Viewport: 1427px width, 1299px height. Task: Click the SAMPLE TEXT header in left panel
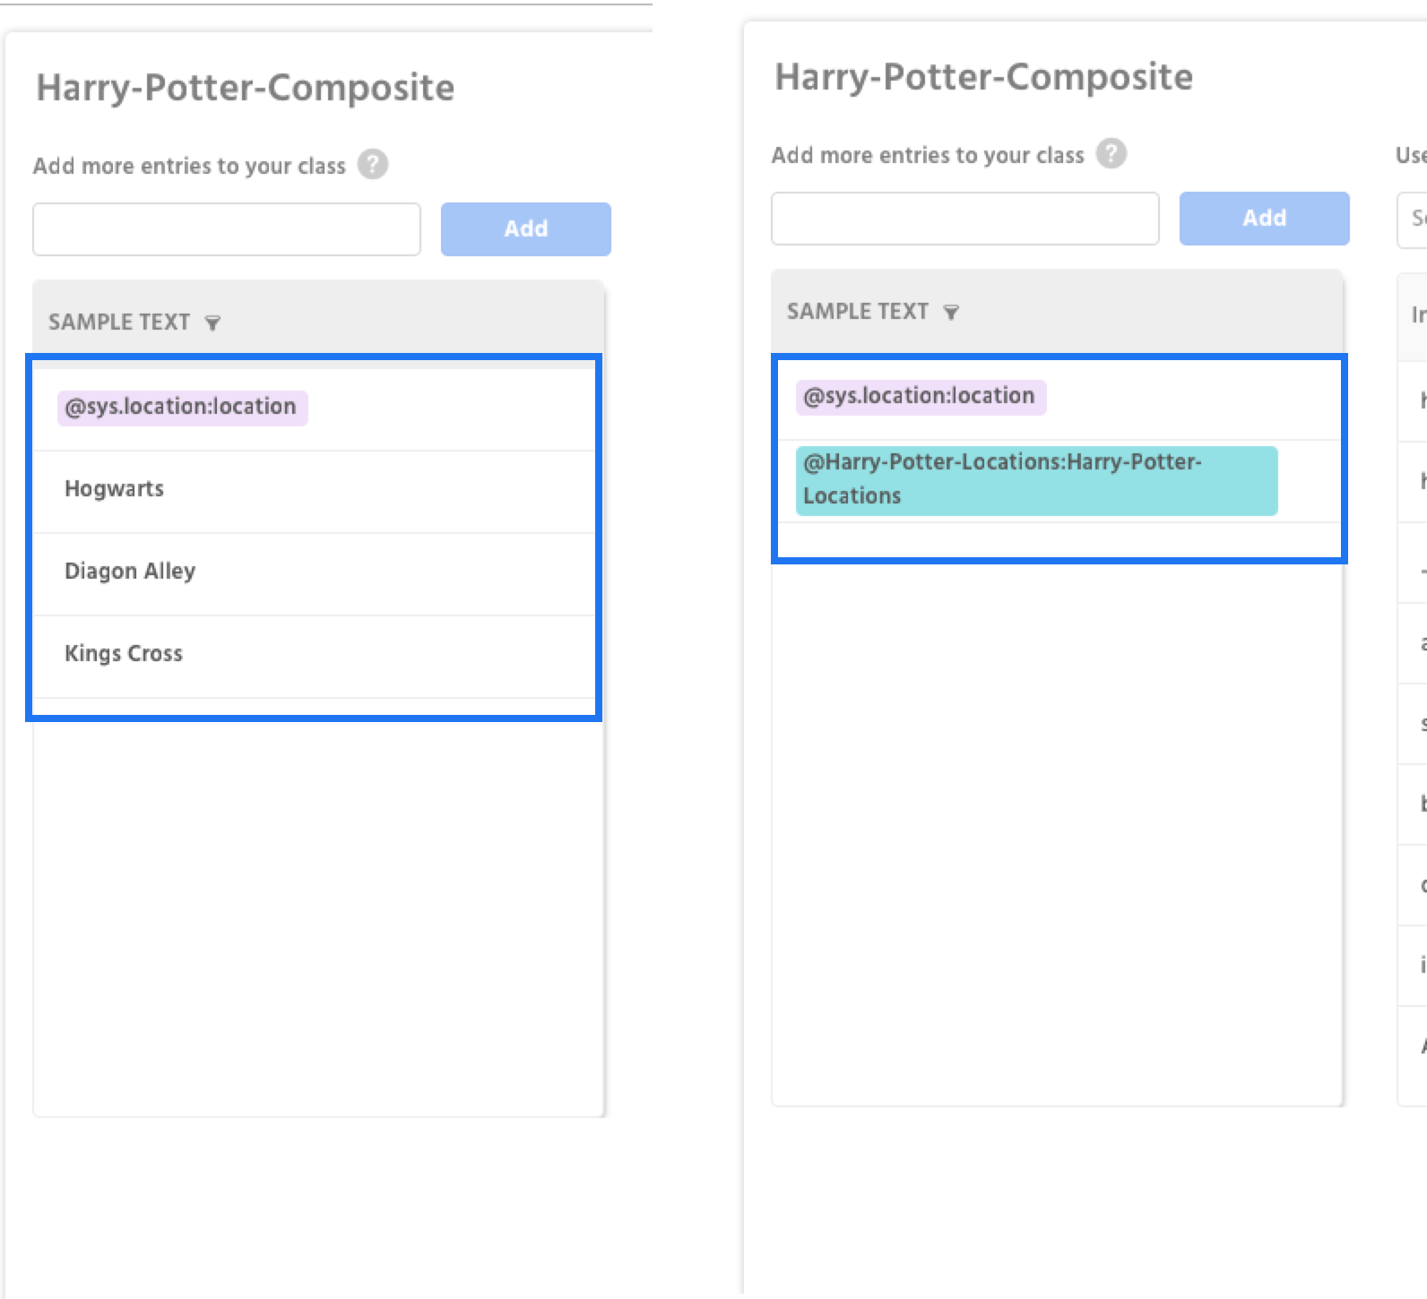click(119, 323)
